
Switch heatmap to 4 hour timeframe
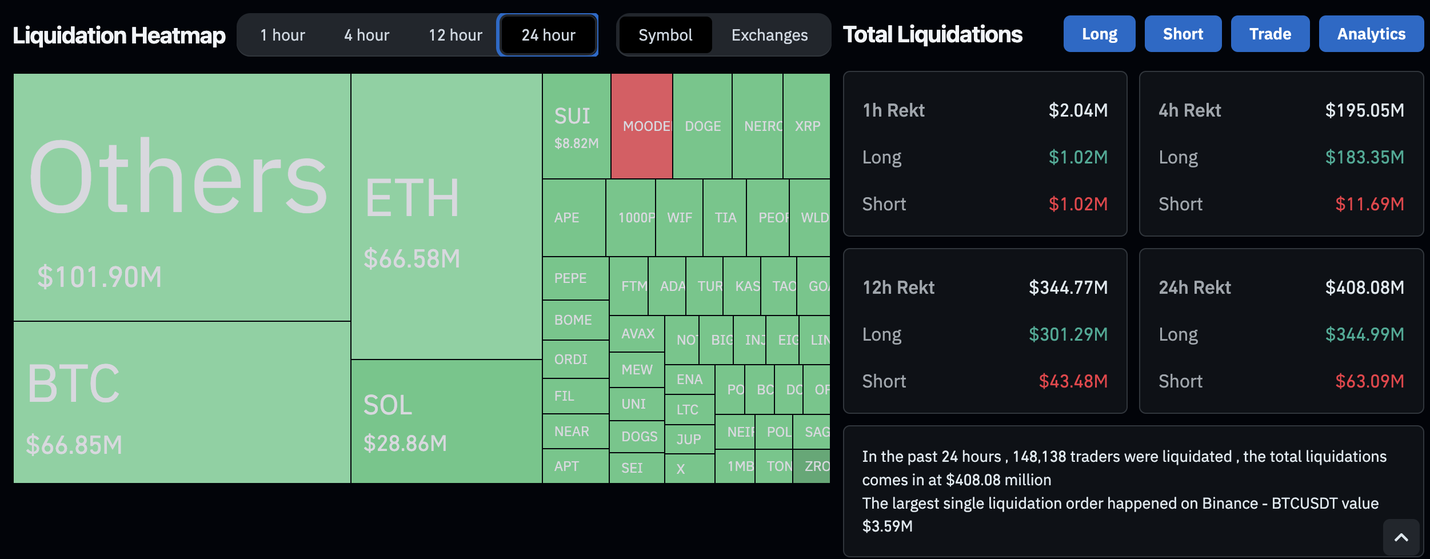(x=366, y=35)
